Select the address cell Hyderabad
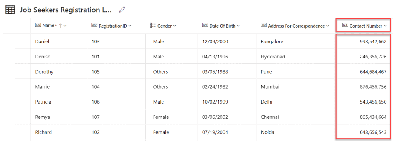The image size is (393, 141). click(273, 57)
